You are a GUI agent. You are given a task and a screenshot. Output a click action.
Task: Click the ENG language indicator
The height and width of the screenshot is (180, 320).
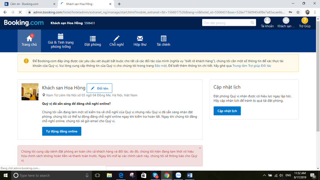[288, 175]
